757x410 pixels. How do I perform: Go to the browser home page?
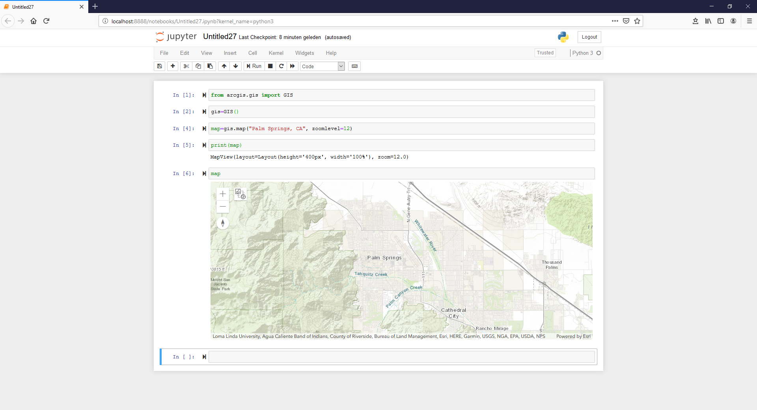[34, 21]
